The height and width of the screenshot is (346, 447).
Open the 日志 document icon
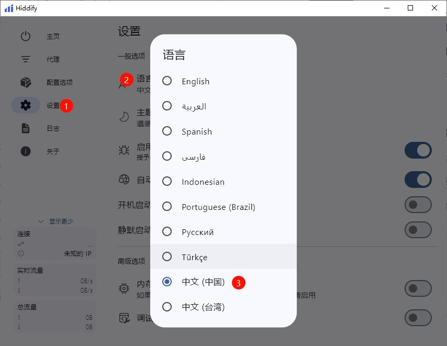click(x=26, y=128)
